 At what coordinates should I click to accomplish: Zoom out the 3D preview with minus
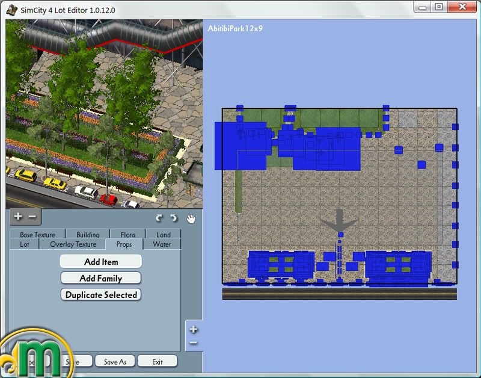pos(32,216)
